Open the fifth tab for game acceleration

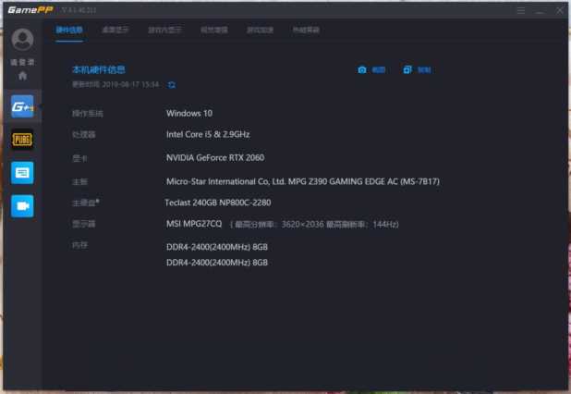click(x=260, y=30)
